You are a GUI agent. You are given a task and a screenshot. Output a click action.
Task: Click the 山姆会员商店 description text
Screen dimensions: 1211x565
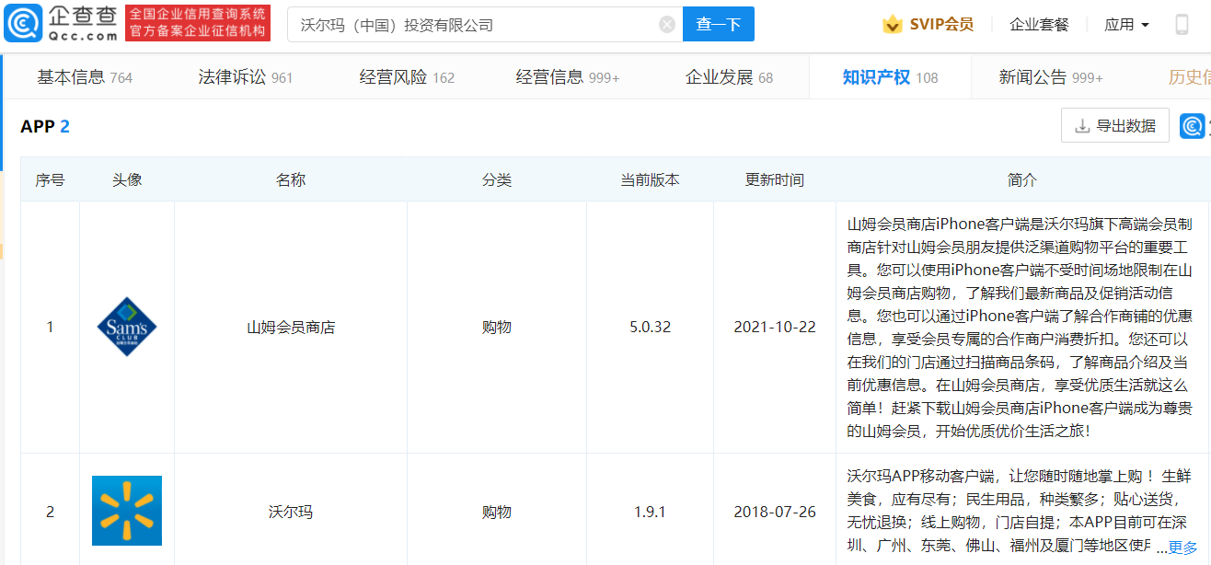(x=1021, y=327)
